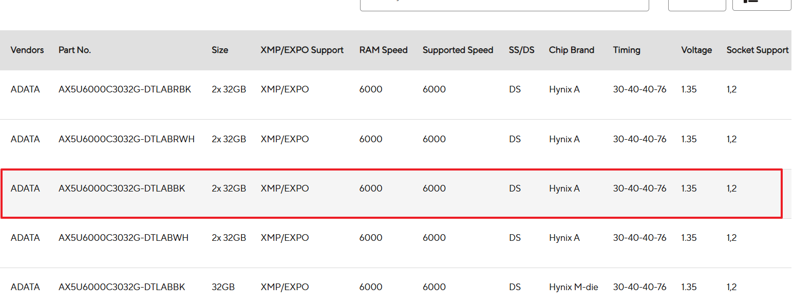Click socket support 1,2 in the DTLABRBK row
Viewport: 812px width, 304px height.
coord(731,89)
